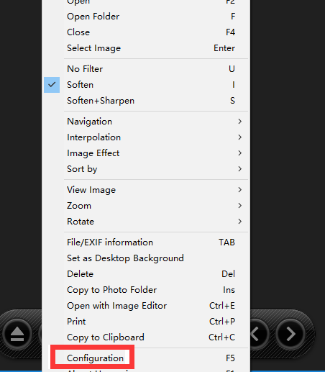Open the Rotate submenu
The width and height of the screenshot is (325, 372).
point(146,222)
